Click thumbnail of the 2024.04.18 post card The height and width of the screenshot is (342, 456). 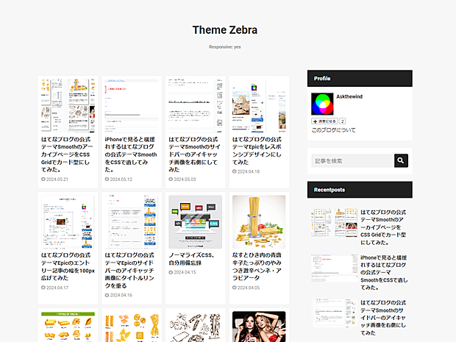point(259,106)
